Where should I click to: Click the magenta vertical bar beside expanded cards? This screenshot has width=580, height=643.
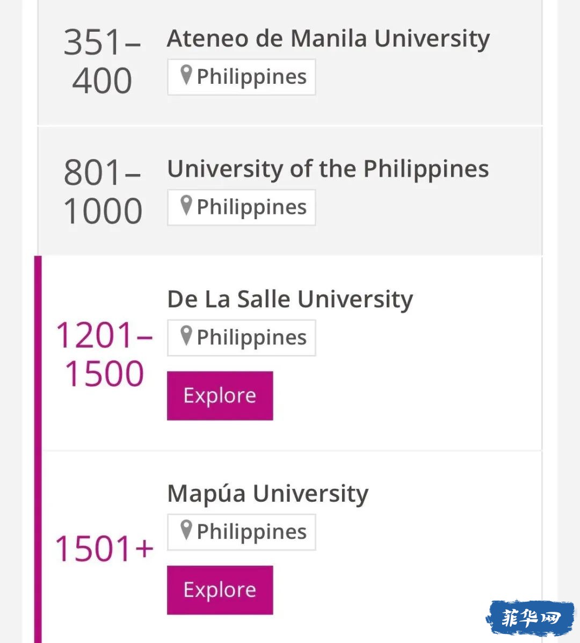(x=38, y=449)
